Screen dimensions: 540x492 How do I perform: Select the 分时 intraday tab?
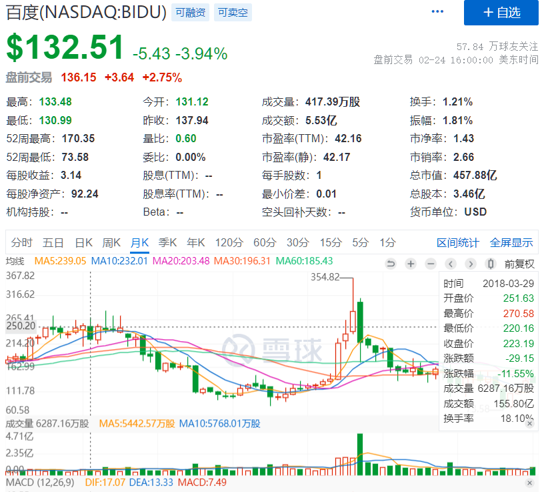21,242
